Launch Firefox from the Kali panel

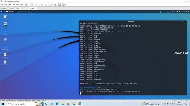pos(12,11)
